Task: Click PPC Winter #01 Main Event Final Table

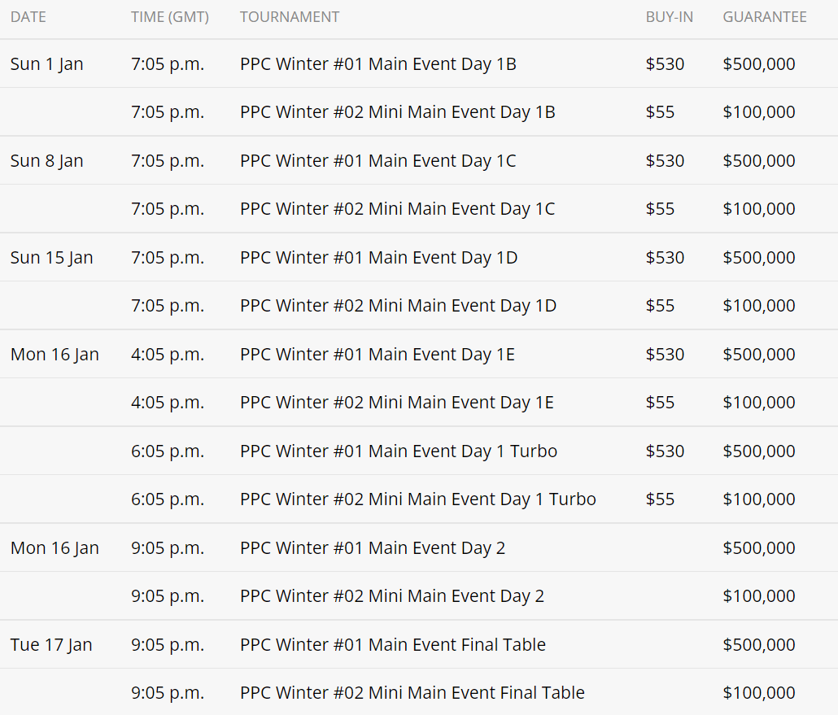Action: click(x=393, y=645)
